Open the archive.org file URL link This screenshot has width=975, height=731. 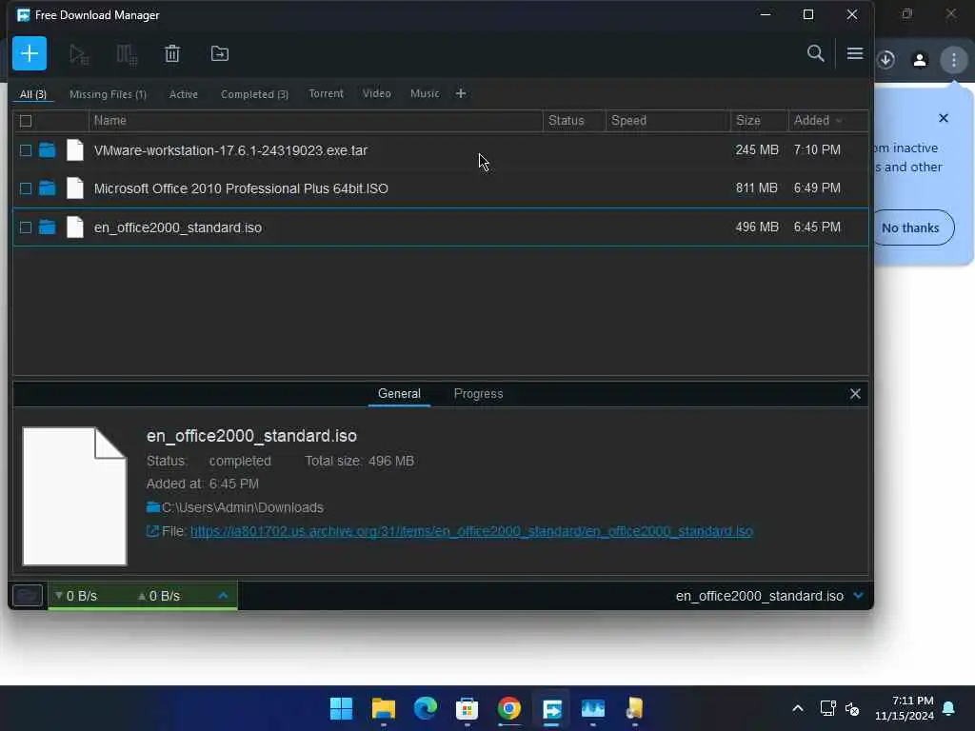471,531
